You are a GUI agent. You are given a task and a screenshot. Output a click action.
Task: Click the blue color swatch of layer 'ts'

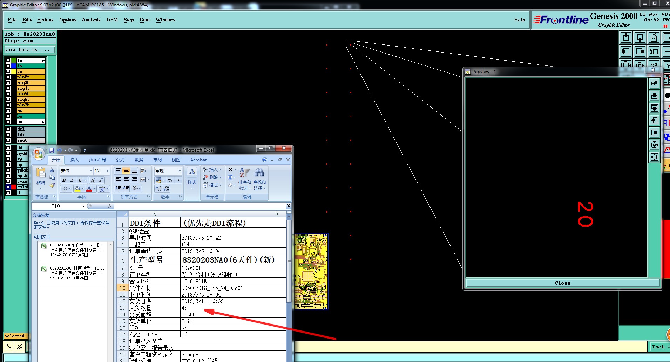14,66
